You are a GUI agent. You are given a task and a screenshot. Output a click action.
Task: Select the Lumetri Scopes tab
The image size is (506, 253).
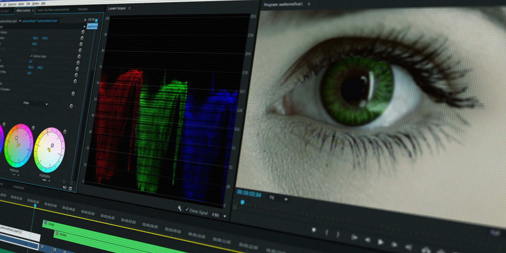pyautogui.click(x=117, y=8)
